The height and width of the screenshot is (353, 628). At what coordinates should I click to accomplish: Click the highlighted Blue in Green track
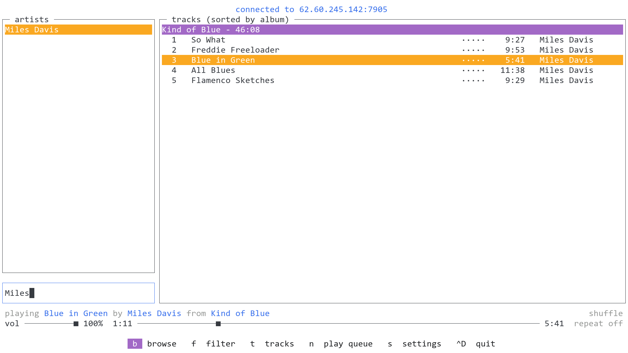tap(223, 60)
